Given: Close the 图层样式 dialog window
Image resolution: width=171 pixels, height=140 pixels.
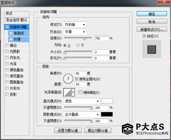Looking at the screenshot, I should click(164, 2).
